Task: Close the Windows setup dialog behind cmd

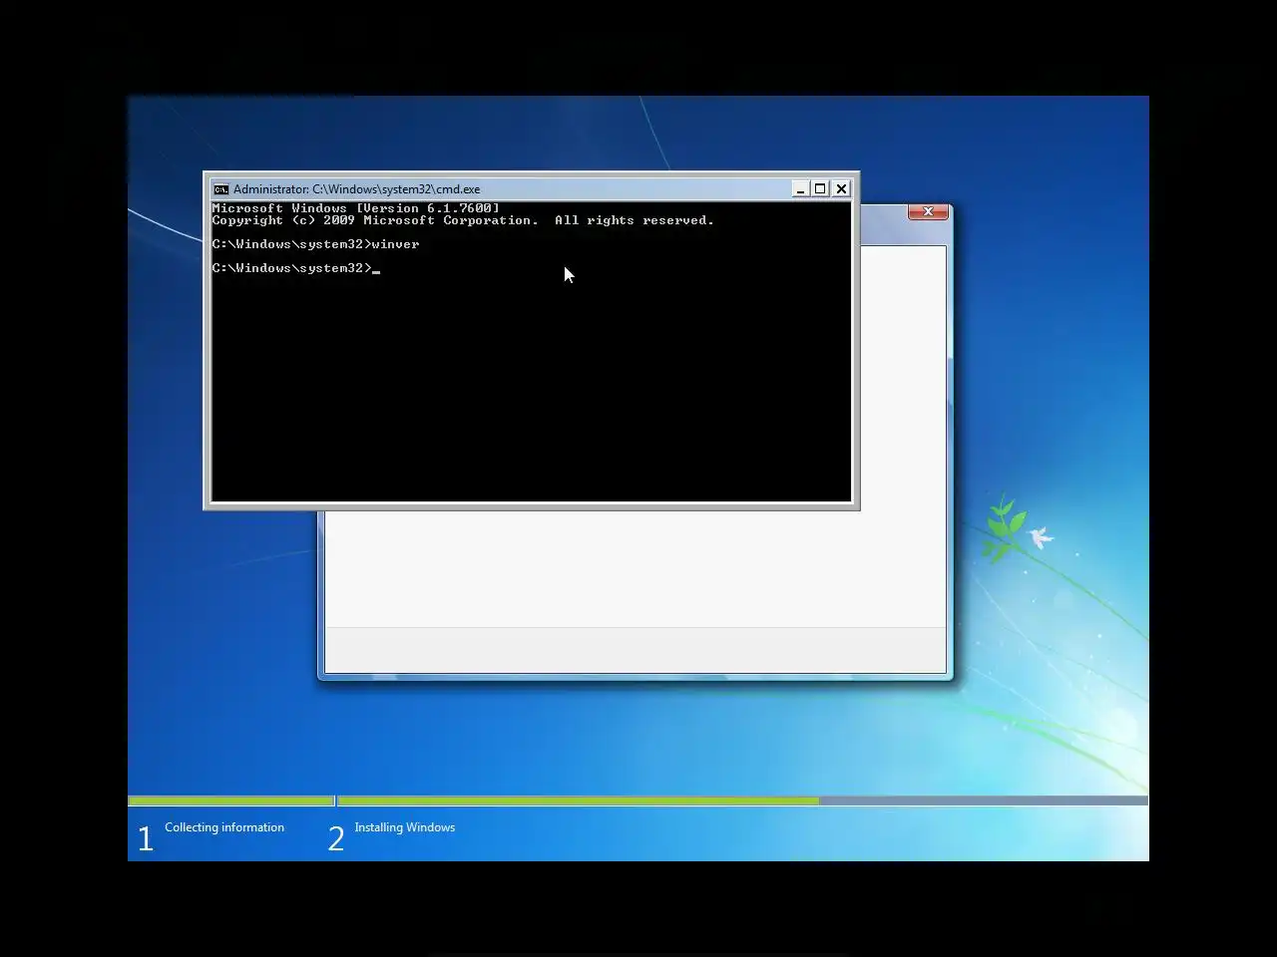Action: pos(928,211)
